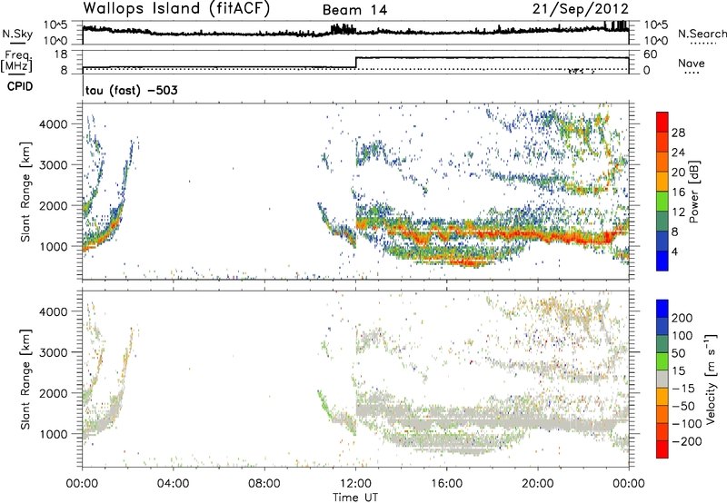Image resolution: width=727 pixels, height=503 pixels.
Task: Click the "Power [dB]" colorbar title
Action: click(x=693, y=192)
